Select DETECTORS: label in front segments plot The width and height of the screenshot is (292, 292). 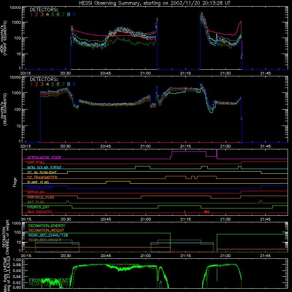pos(44,9)
